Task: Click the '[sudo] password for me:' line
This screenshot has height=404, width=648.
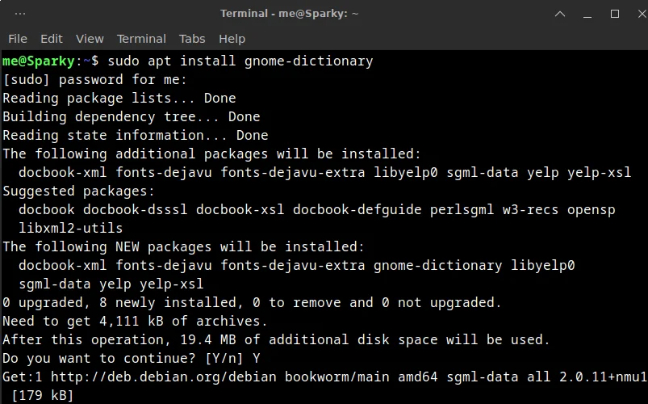Action: pos(95,79)
